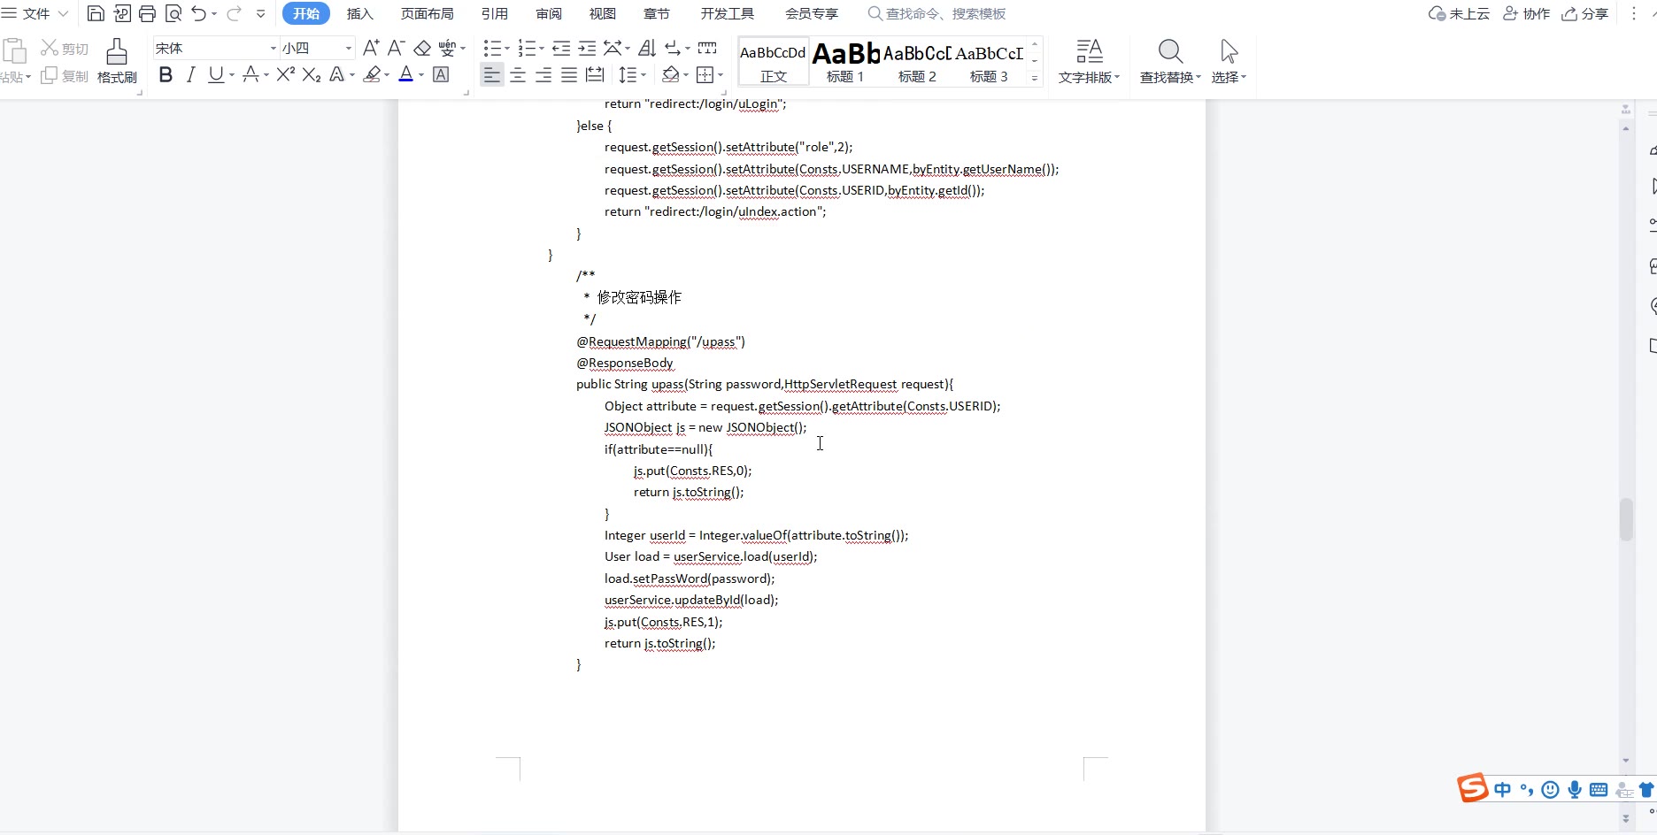Image resolution: width=1657 pixels, height=835 pixels.
Task: Click the Undo arrow icon
Action: tap(198, 13)
